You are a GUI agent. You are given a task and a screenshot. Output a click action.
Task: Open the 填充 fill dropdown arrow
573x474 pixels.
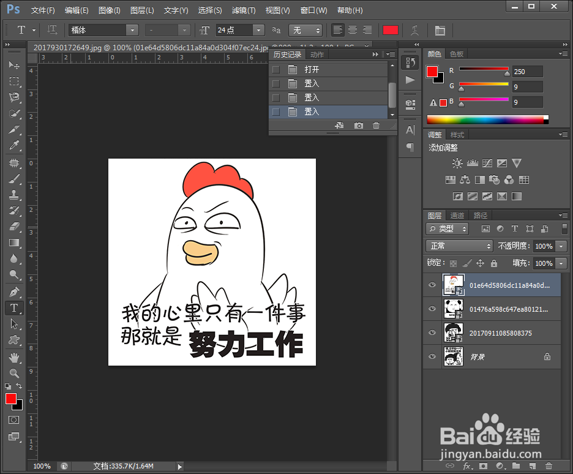coord(561,263)
